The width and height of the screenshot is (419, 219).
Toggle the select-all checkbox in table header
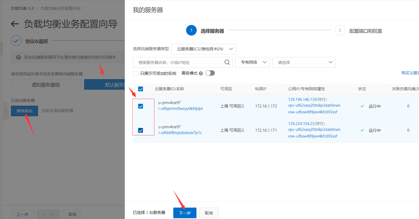(x=141, y=89)
